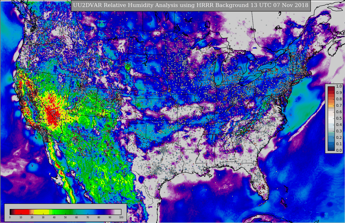
Task: Click the '0.0' label on the vertical colorbar
Action: click(339, 150)
